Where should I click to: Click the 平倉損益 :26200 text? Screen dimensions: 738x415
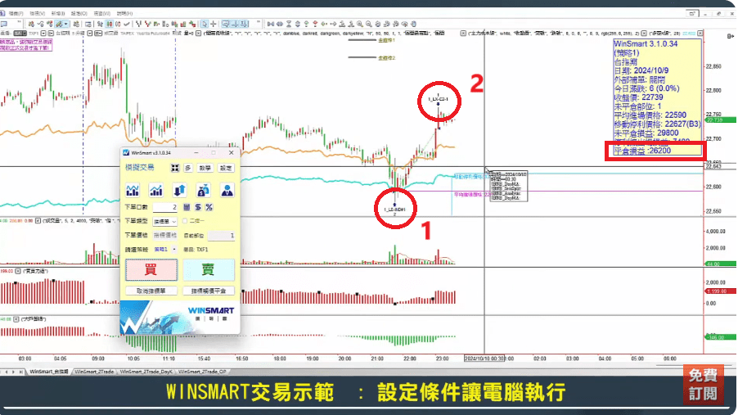pyautogui.click(x=642, y=151)
